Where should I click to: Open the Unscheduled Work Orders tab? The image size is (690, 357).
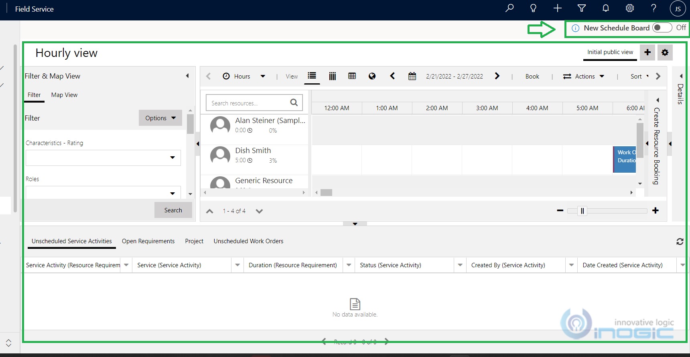(x=248, y=241)
